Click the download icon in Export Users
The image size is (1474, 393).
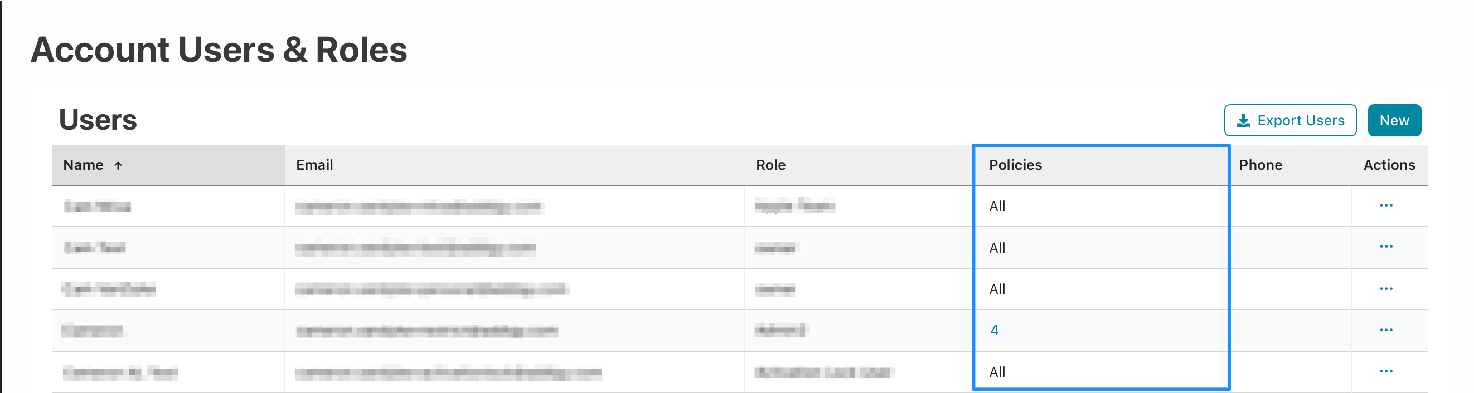(1243, 121)
